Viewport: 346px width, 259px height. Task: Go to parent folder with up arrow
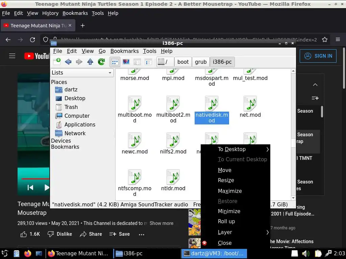pyautogui.click(x=90, y=62)
